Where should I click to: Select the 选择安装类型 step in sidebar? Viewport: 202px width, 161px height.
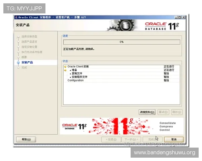point(29,36)
